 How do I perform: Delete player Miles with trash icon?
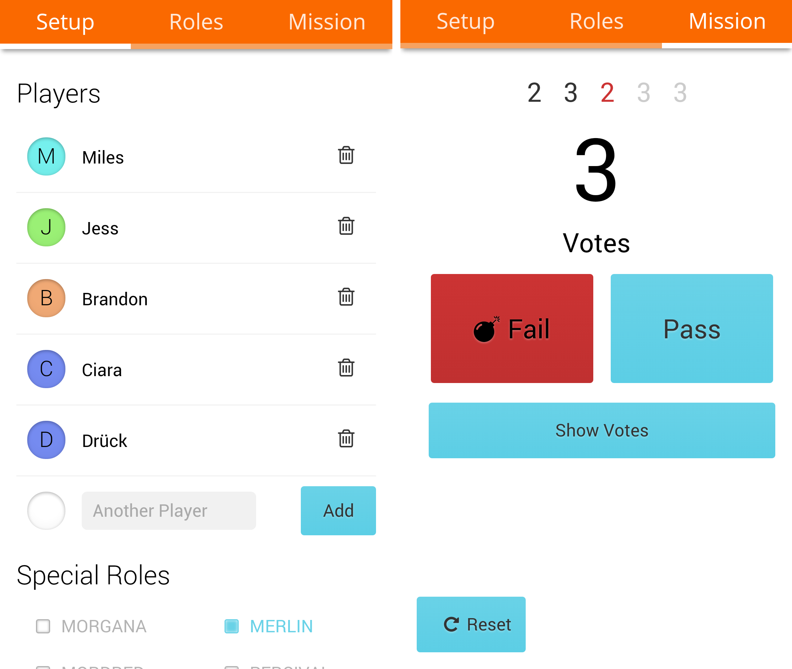click(x=346, y=155)
